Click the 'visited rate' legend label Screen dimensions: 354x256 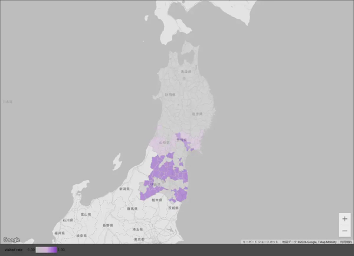(14, 250)
